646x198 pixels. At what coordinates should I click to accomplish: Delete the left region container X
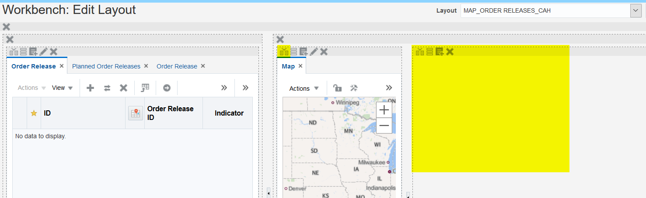(10, 39)
